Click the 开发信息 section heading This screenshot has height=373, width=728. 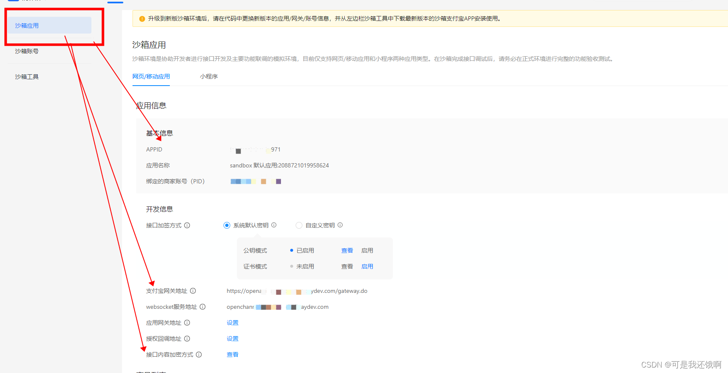coord(159,209)
